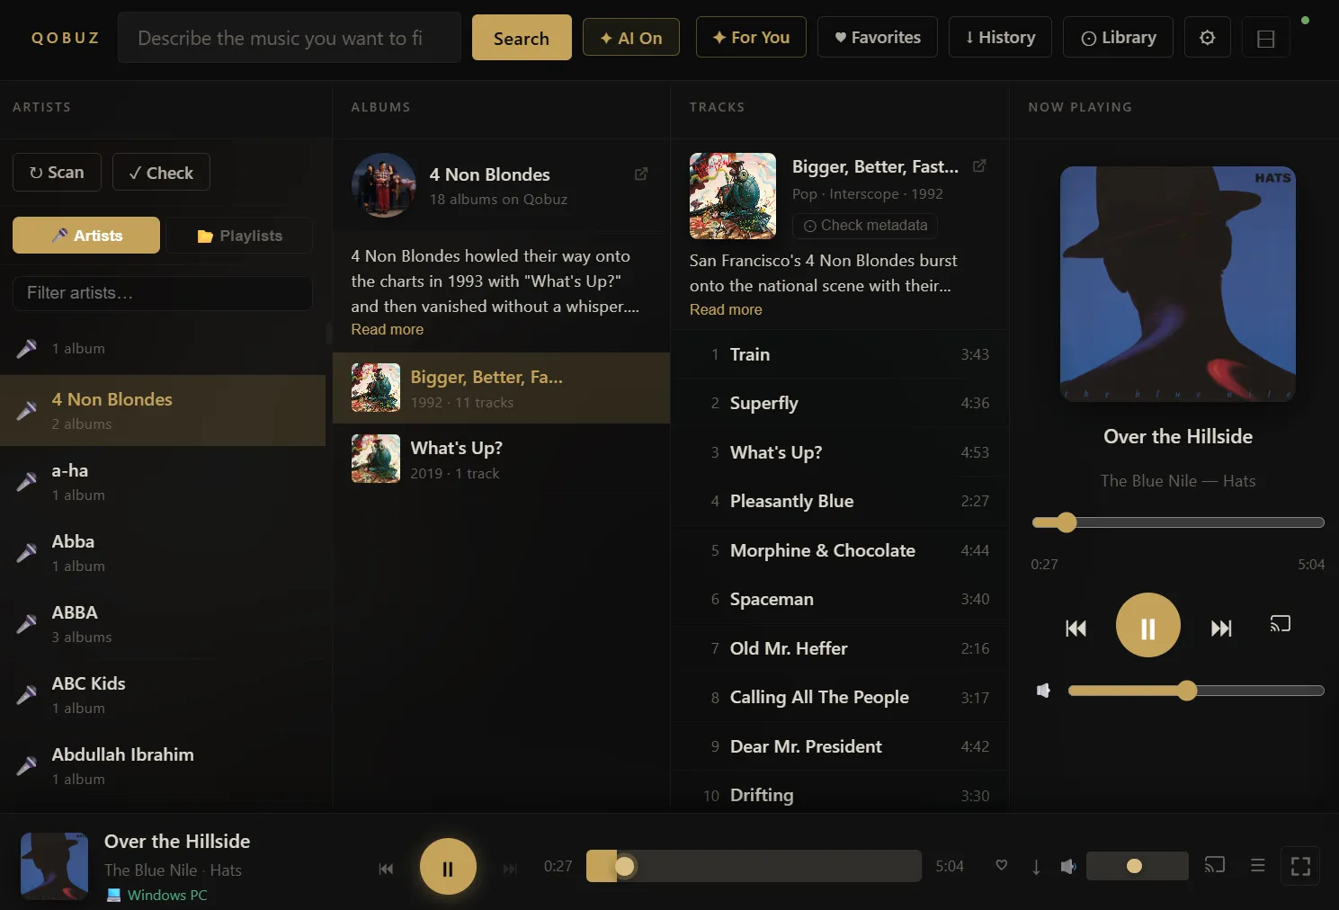Viewport: 1339px width, 910px height.
Task: Open the Favorites section
Action: point(877,37)
